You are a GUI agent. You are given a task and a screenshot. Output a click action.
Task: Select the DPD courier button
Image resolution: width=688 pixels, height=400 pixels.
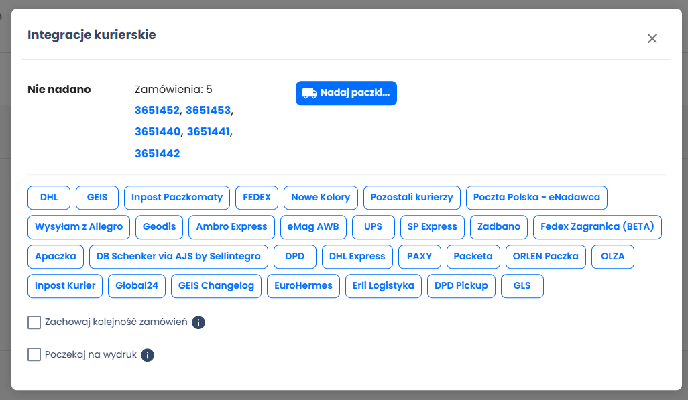click(295, 257)
